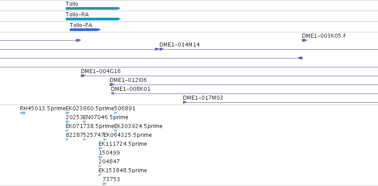This screenshot has width=378, height=186.
Task: Select the EK023660.5prime EST arrow
Action: 68,113
